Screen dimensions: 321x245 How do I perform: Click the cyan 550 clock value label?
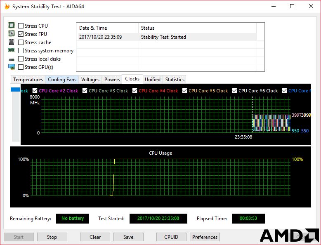[295, 131]
